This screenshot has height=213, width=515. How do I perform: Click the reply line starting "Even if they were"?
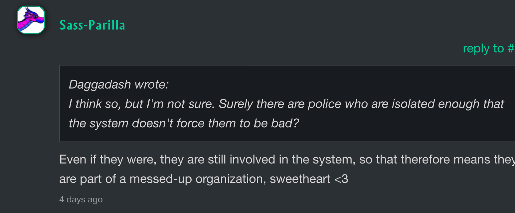(286, 160)
